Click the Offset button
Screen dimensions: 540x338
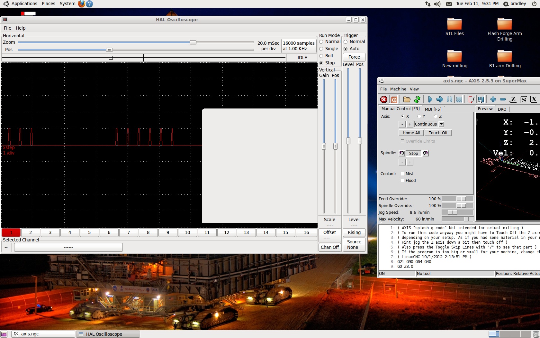coord(330,235)
